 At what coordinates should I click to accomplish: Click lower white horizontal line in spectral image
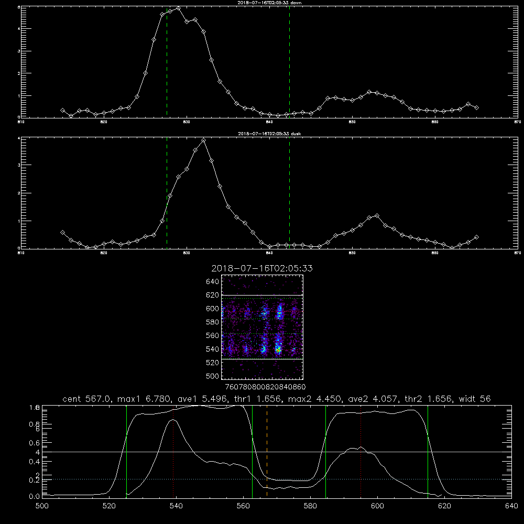263,359
